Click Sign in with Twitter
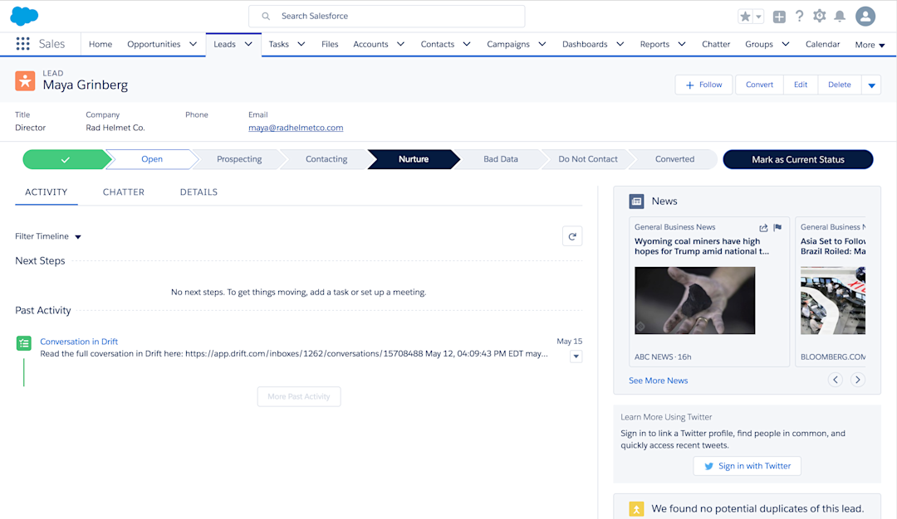The image size is (897, 519). tap(747, 466)
